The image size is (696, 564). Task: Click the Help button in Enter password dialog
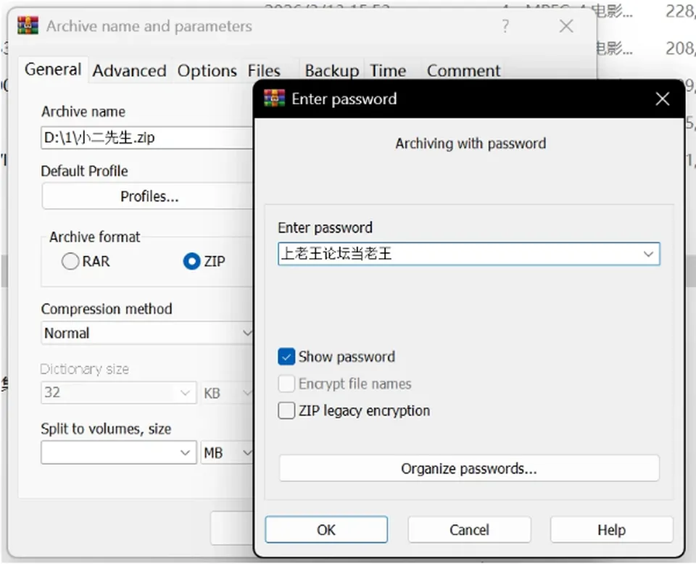click(x=612, y=529)
